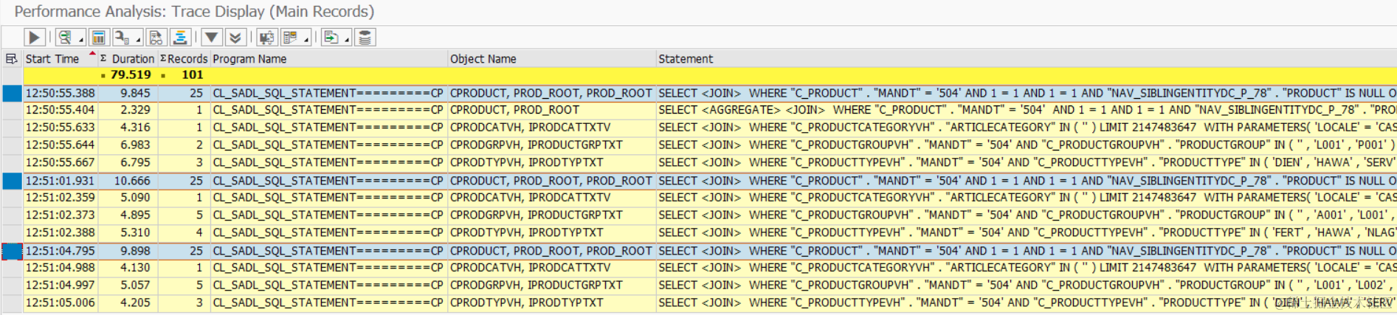
Task: Click the duration value 6.983
Action: coord(135,145)
